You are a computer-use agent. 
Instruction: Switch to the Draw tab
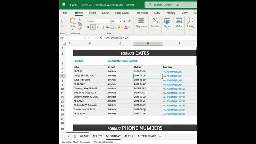coord(106,13)
